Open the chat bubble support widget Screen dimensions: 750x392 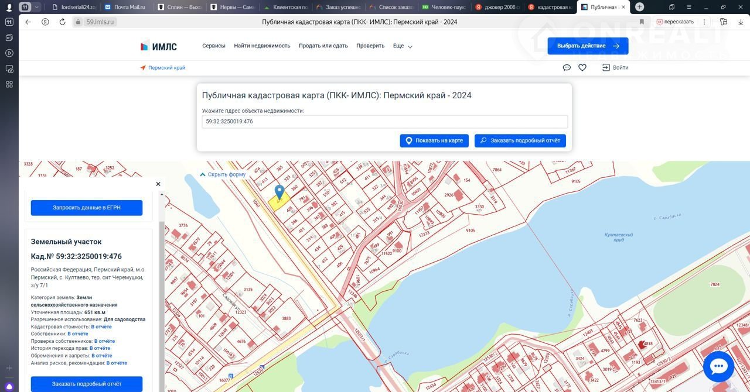point(718,367)
